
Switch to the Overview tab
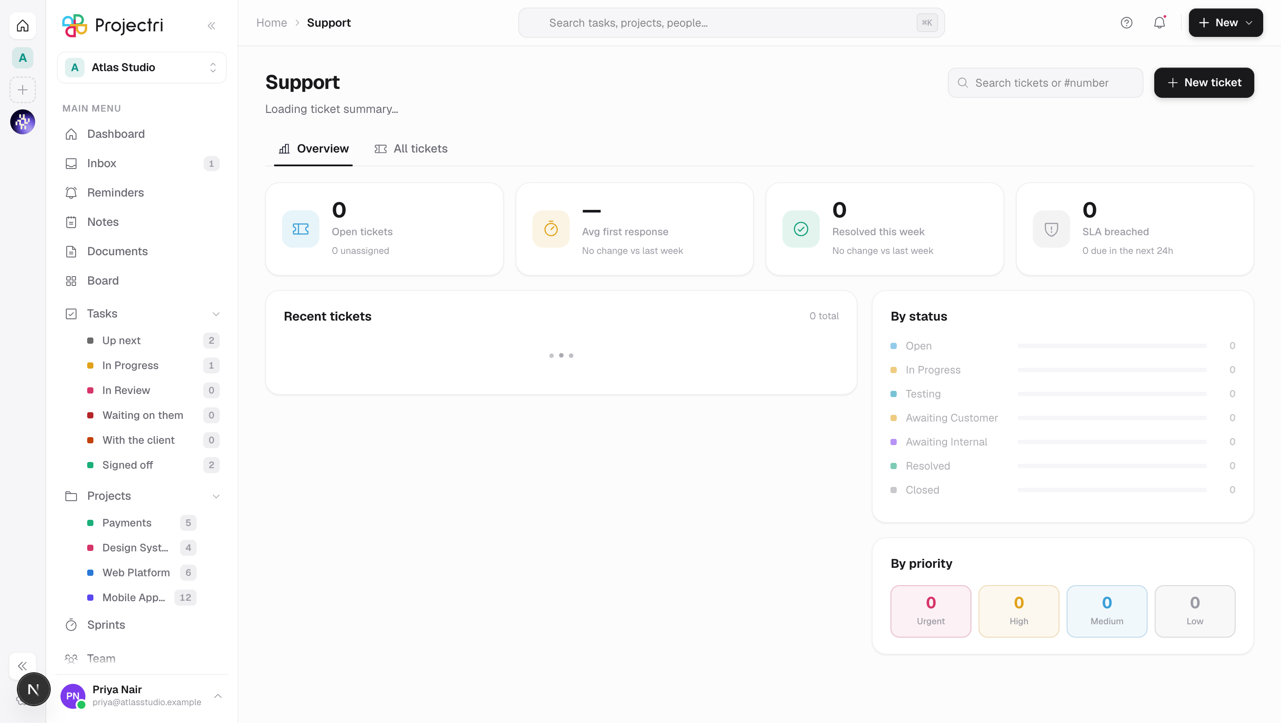[313, 149]
